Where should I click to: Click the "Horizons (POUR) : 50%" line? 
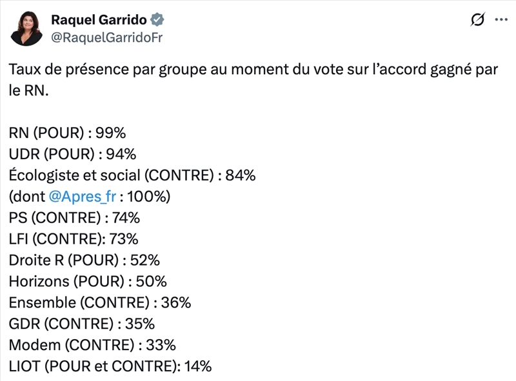click(x=88, y=281)
